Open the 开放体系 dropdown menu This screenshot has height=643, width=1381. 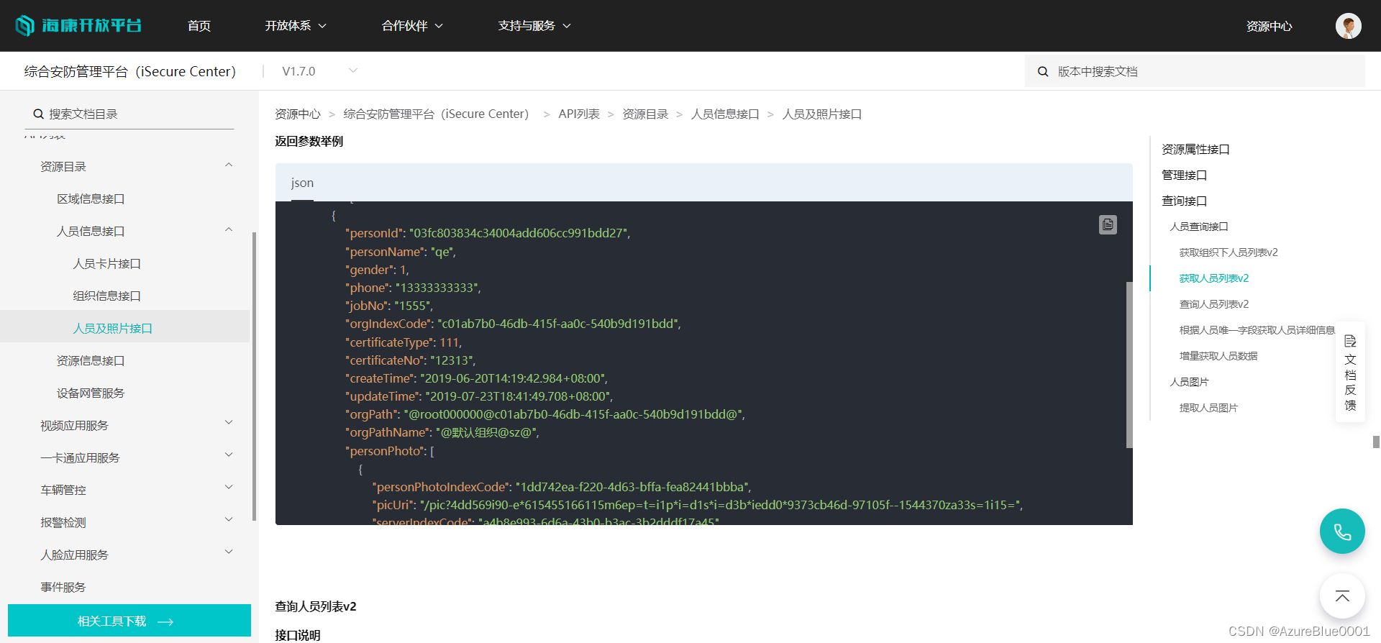pyautogui.click(x=296, y=26)
